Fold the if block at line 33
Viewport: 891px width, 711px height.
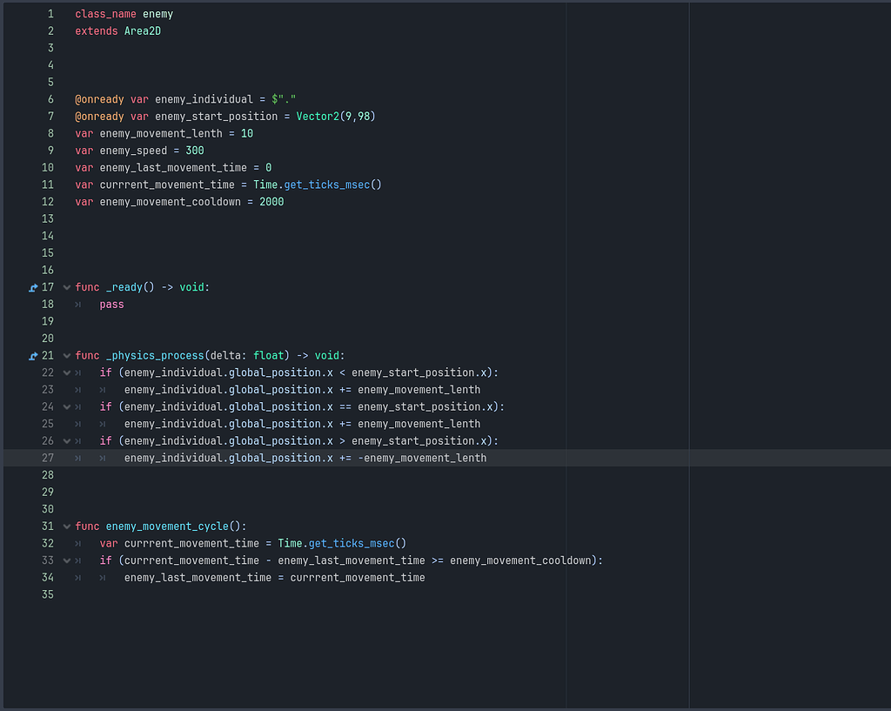point(66,560)
